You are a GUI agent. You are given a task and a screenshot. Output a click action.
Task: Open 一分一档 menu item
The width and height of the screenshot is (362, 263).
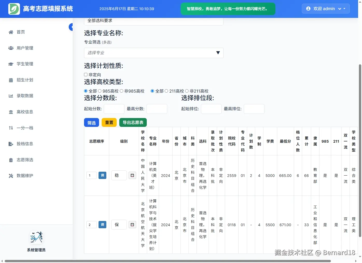(25, 128)
